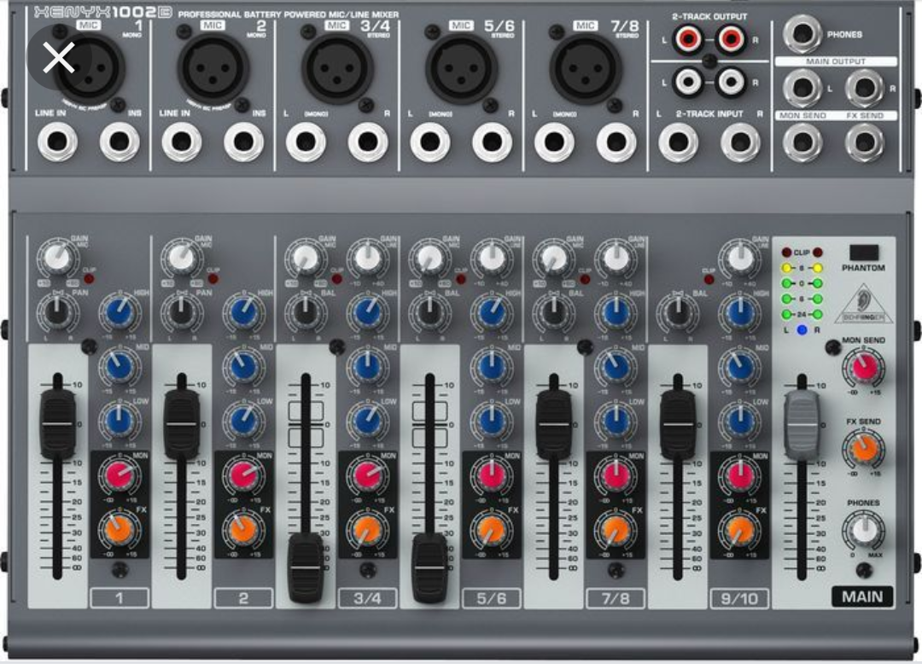
Task: Click the 3/4 R line jack
Action: click(x=367, y=142)
